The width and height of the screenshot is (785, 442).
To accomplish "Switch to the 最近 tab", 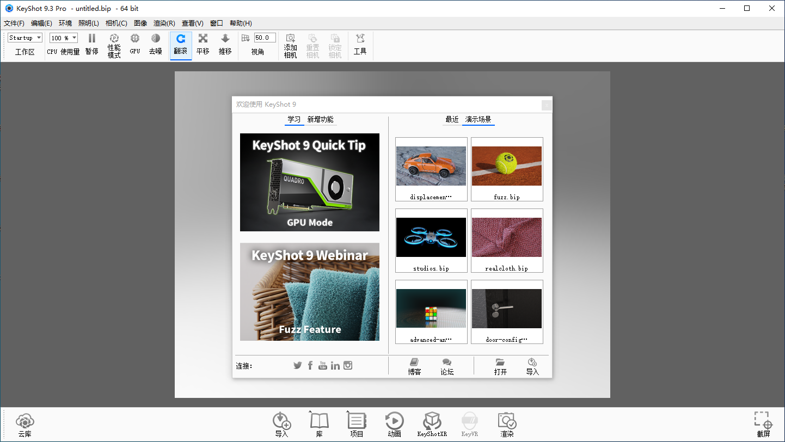I will (x=452, y=119).
